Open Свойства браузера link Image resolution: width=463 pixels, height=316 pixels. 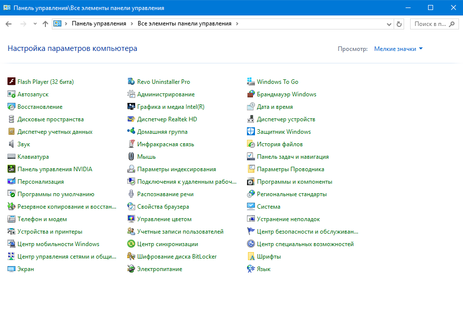[163, 207]
